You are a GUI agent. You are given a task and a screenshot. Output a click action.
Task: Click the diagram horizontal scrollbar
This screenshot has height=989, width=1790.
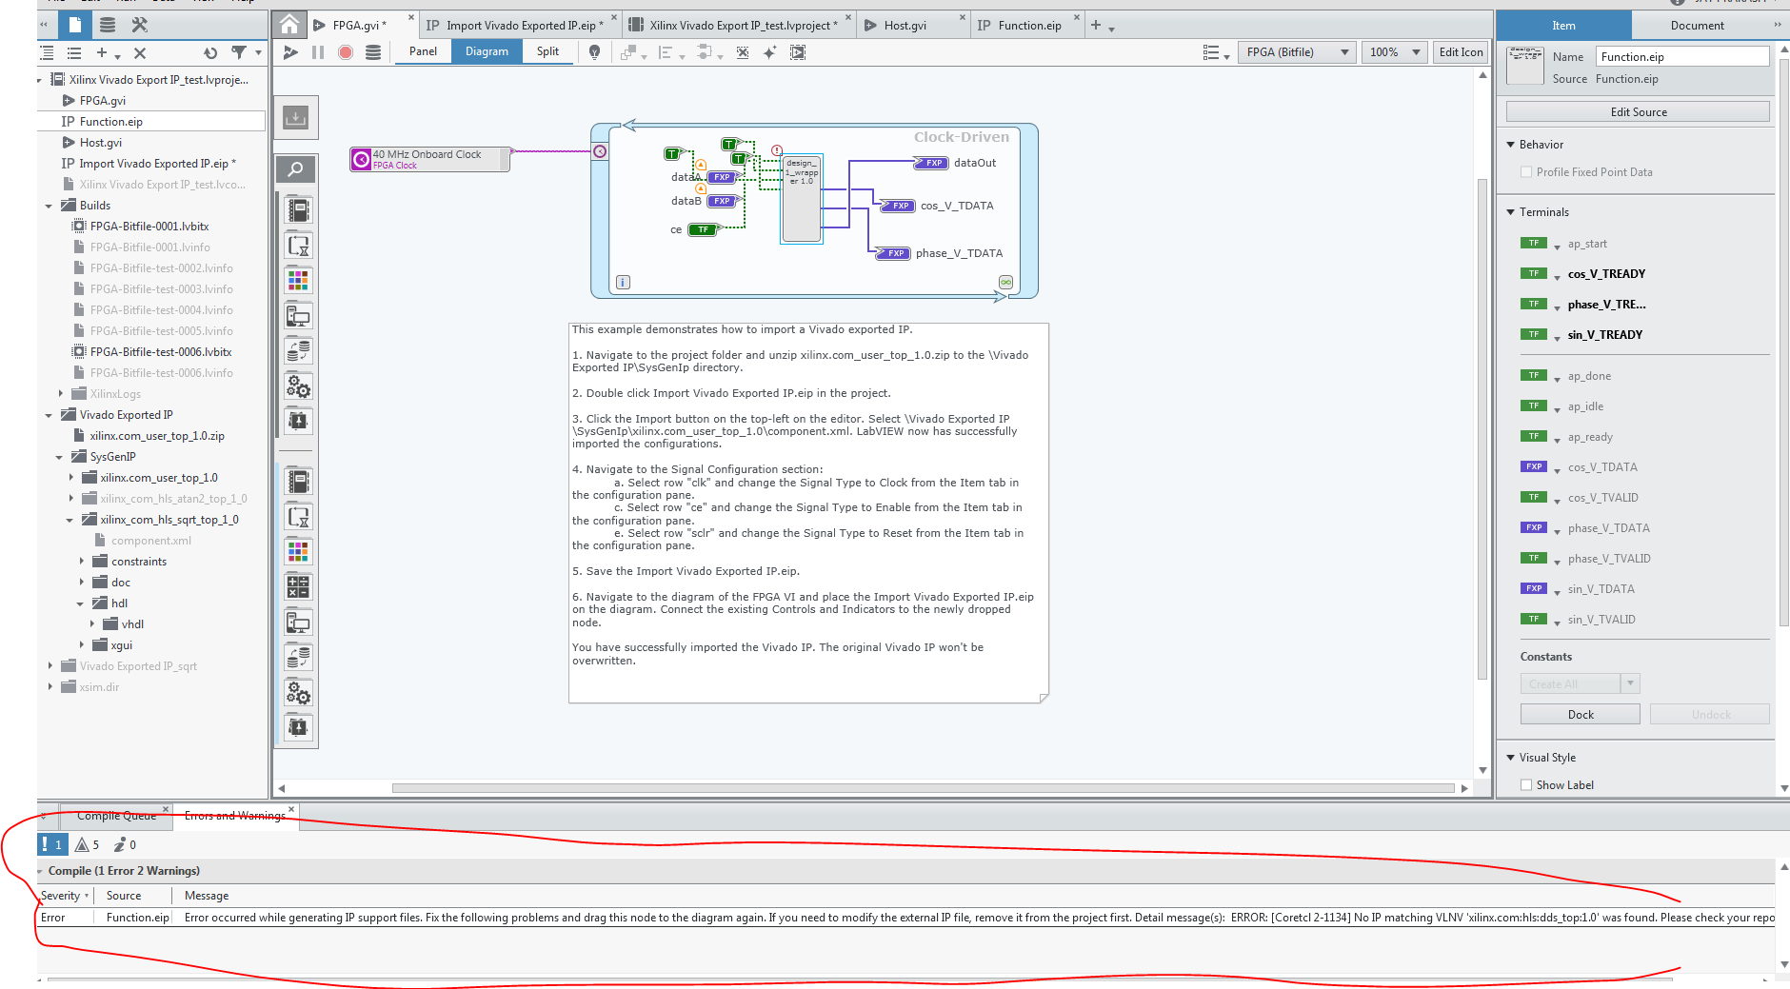point(922,788)
